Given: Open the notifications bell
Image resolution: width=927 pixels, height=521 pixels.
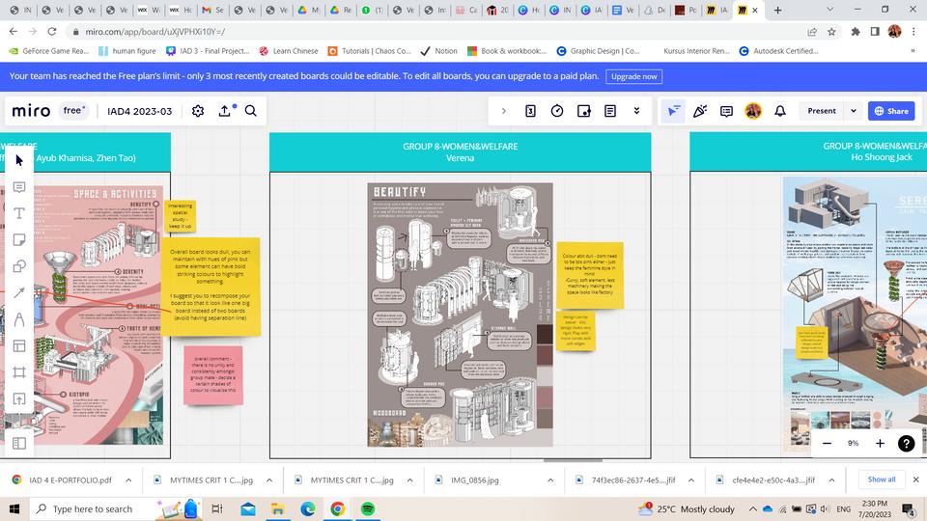Looking at the screenshot, I should point(780,111).
